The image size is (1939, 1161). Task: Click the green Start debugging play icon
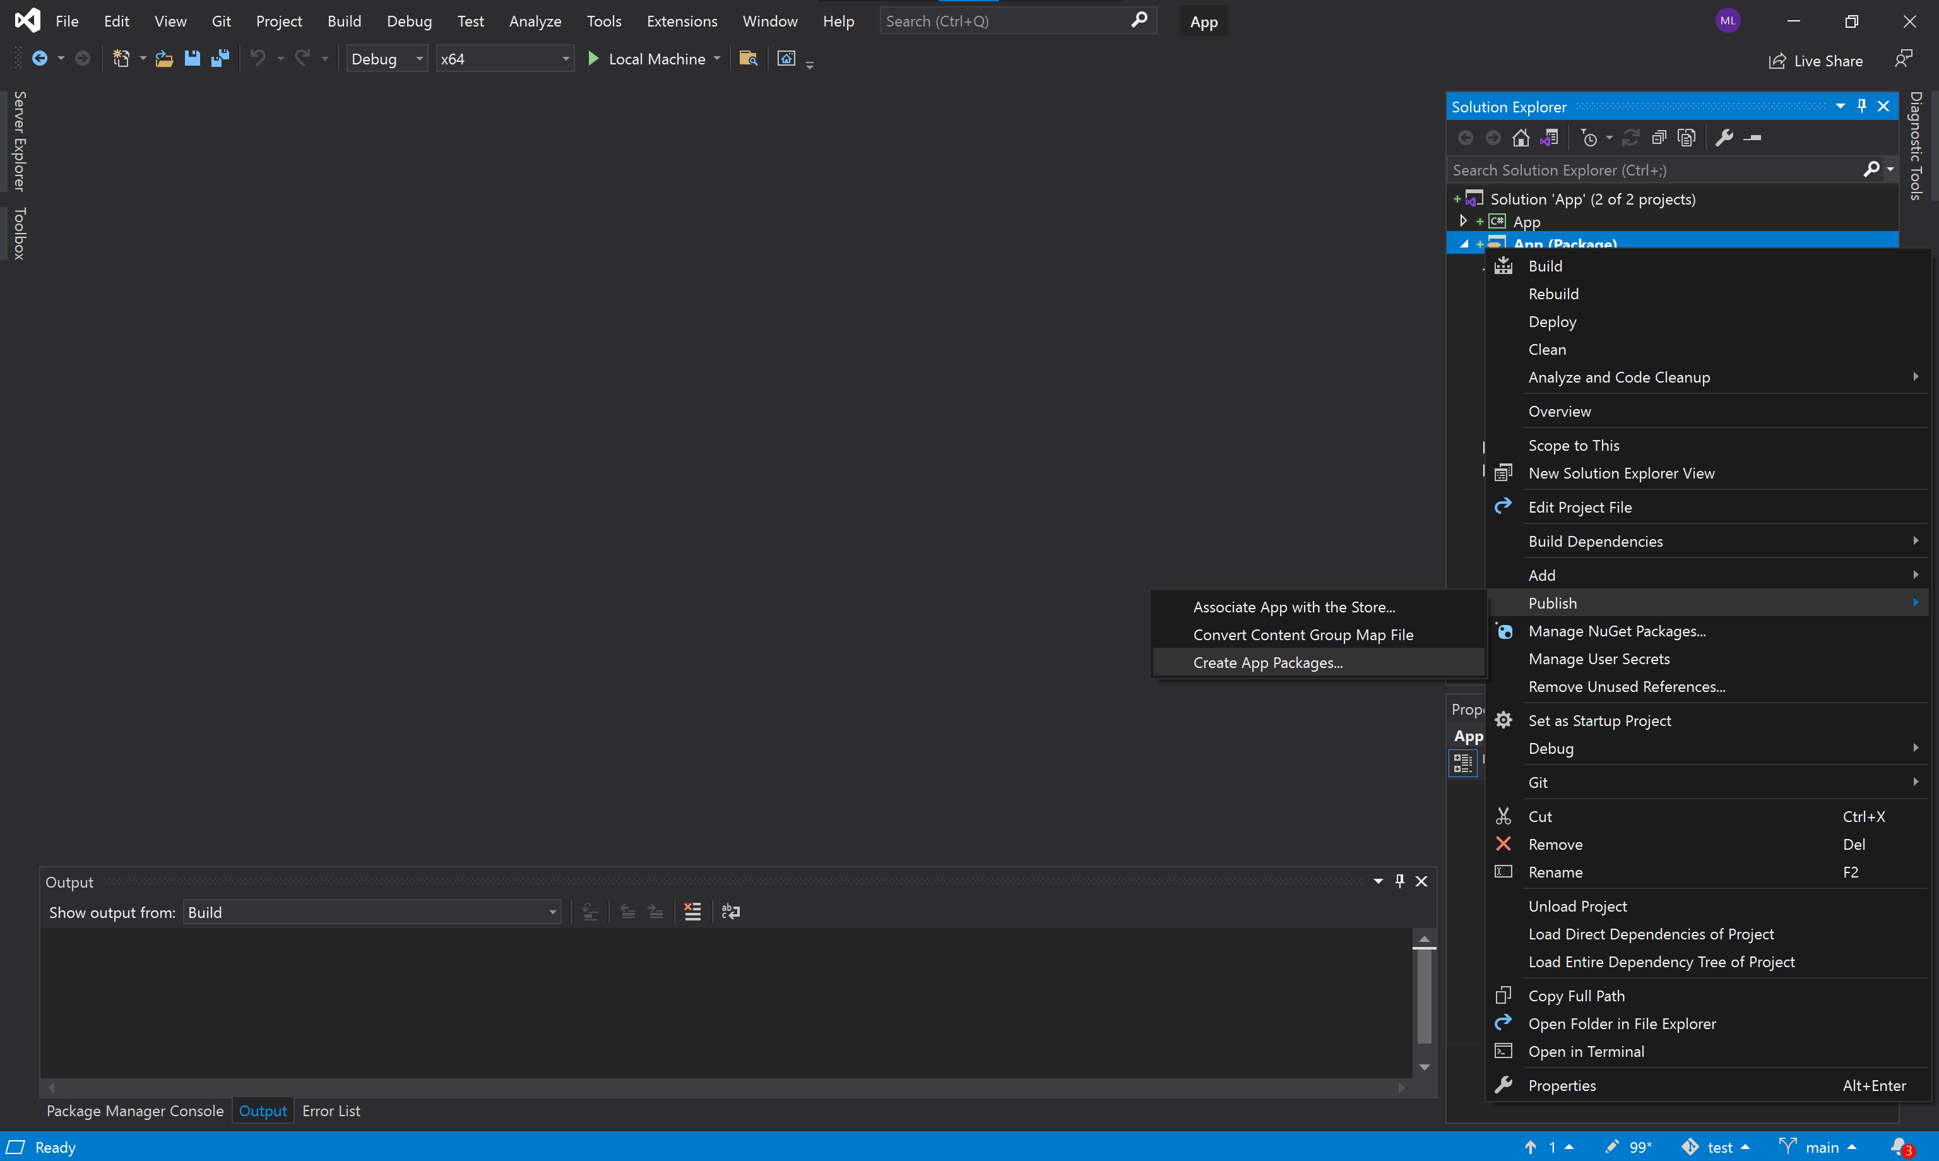[593, 59]
